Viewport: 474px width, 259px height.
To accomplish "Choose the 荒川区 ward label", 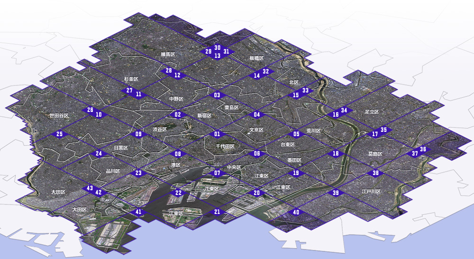I will point(313,131).
